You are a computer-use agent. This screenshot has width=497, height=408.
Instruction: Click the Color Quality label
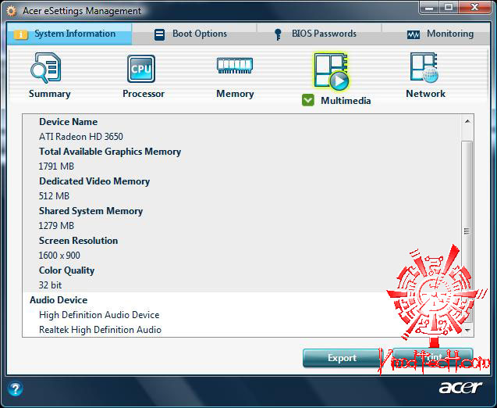click(x=66, y=270)
